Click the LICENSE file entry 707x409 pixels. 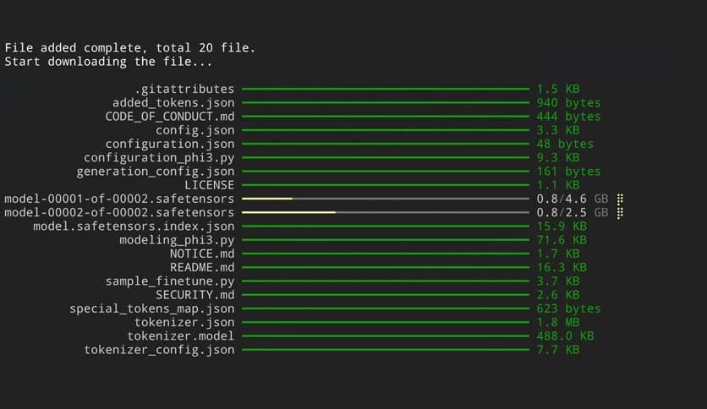pos(209,185)
